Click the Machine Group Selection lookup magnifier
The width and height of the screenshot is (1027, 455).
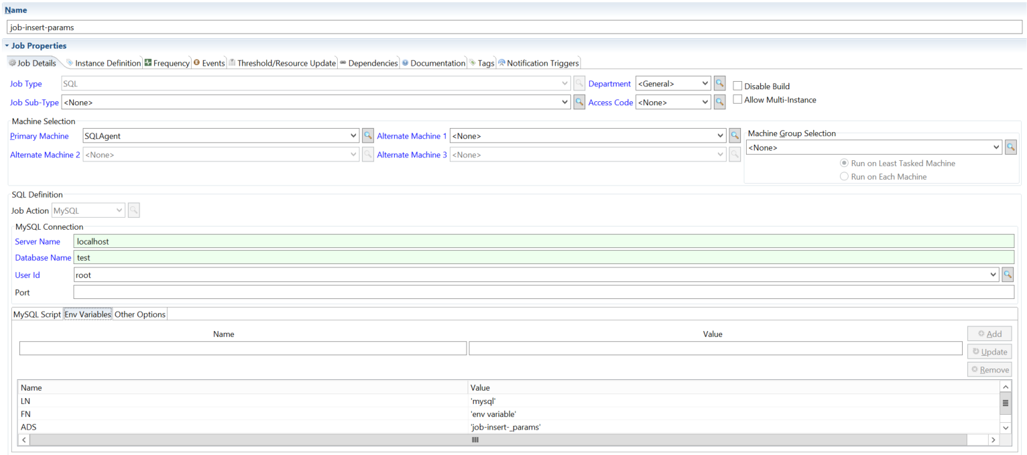tap(1010, 147)
